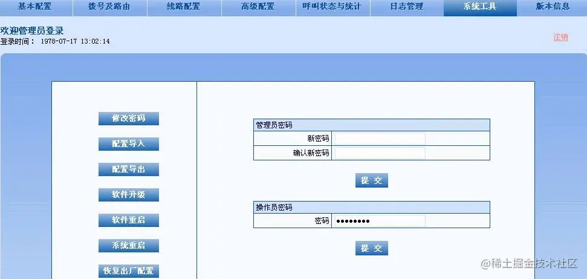Click the login time 1978-07-17 13:02:14
Image resolution: width=587 pixels, height=279 pixels.
tap(75, 42)
